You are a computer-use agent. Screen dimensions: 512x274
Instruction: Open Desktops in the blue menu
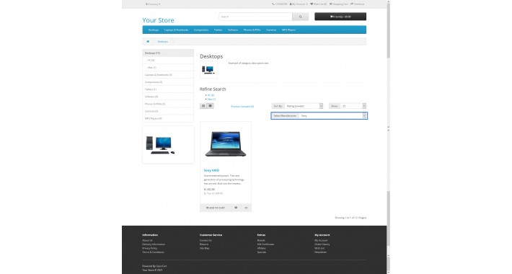point(154,30)
